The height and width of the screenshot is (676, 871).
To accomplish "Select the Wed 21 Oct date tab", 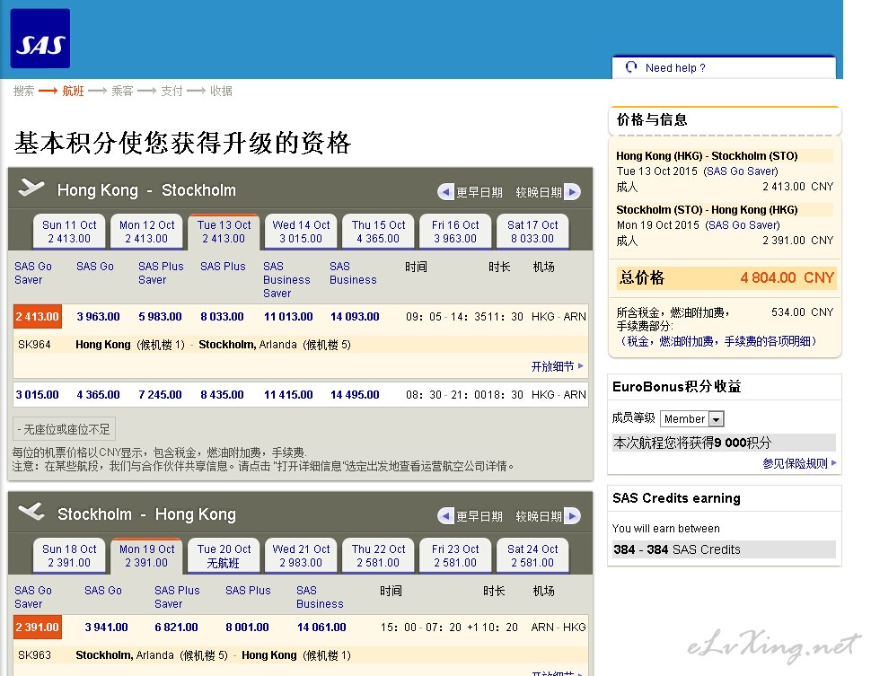I will (301, 556).
